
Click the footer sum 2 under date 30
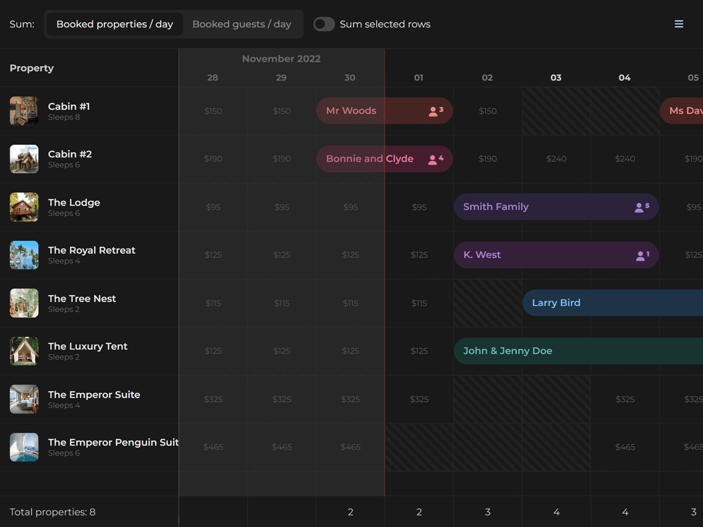[x=350, y=512]
